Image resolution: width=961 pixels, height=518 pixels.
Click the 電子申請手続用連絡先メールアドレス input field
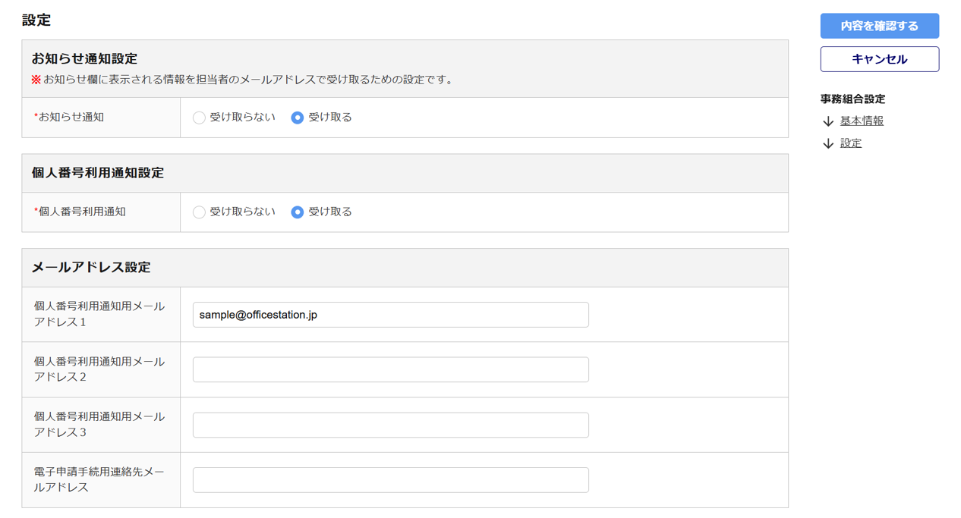click(390, 480)
